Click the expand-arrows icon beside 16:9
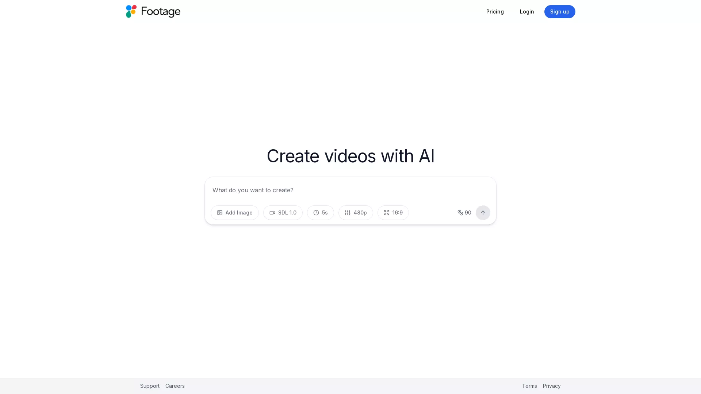Viewport: 701px width, 394px height. [387, 213]
